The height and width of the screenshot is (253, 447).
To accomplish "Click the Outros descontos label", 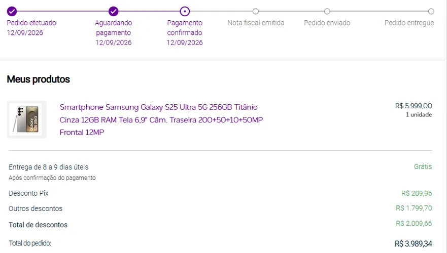I will pos(36,208).
